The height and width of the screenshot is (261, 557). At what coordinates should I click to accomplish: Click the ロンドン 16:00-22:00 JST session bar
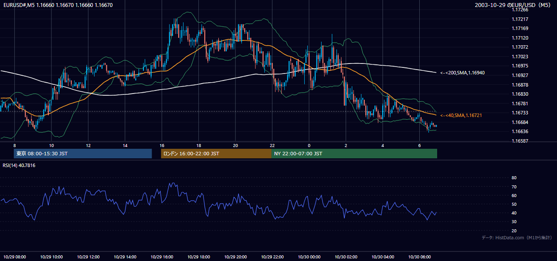[216, 154]
